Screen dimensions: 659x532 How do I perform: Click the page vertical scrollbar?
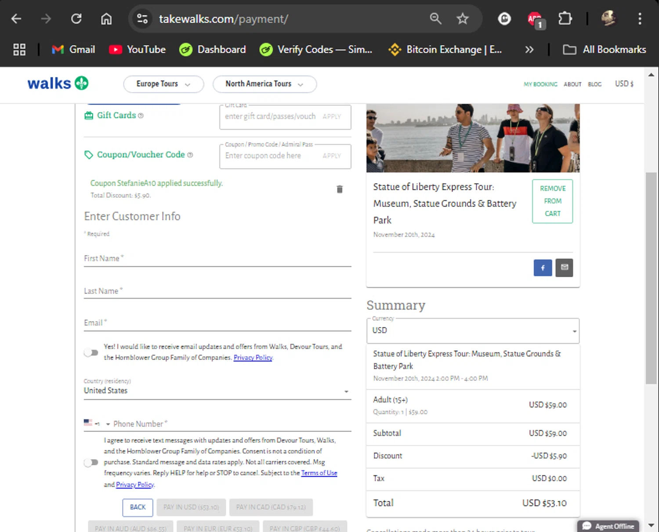click(651, 278)
